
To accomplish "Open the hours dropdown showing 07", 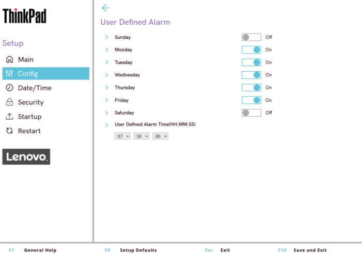I will pos(122,136).
